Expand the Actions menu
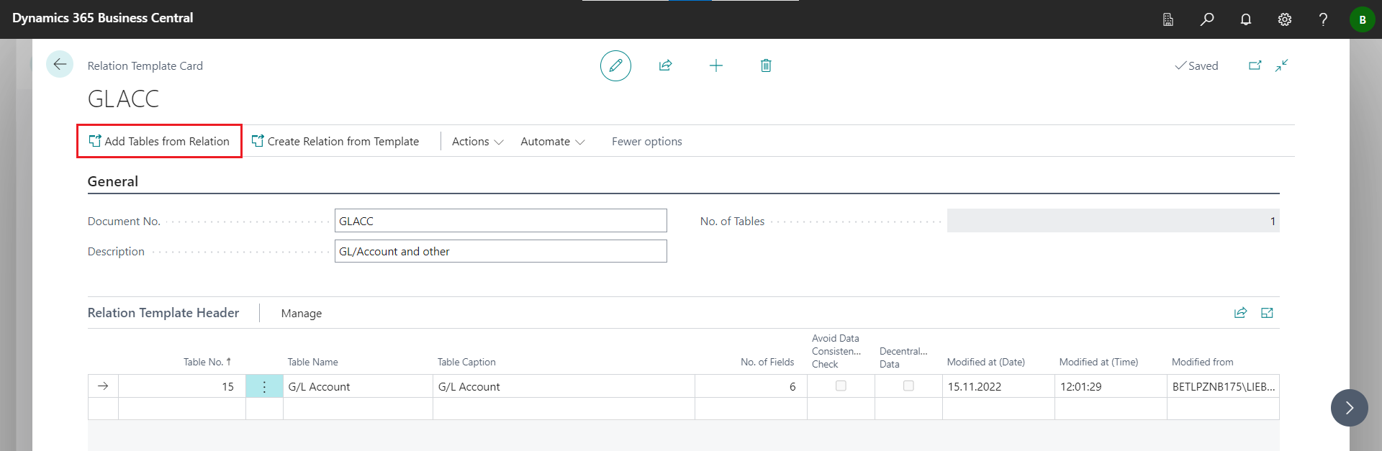 (478, 142)
